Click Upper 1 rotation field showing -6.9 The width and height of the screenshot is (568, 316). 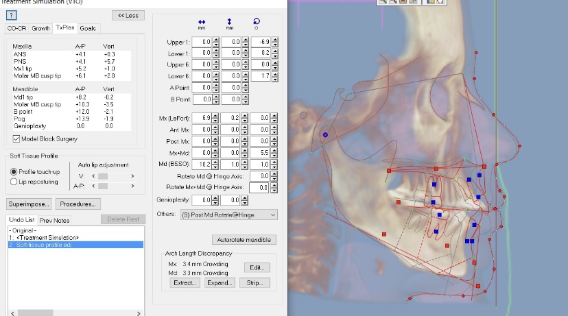coord(261,42)
